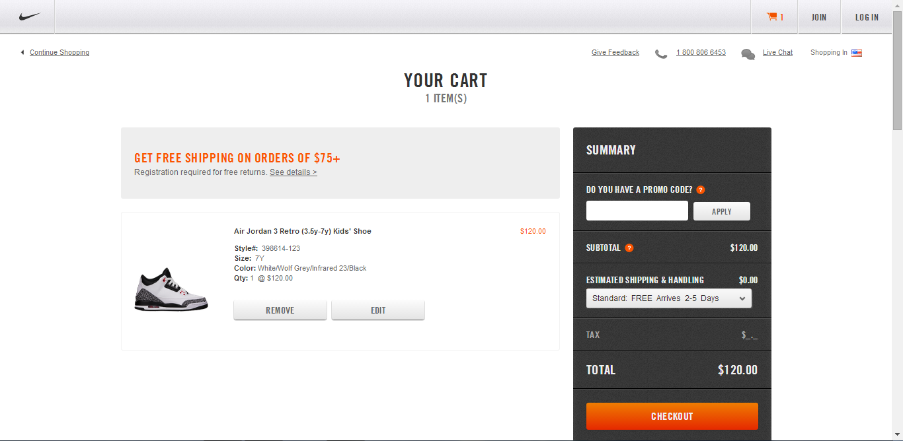Open the LOG IN menu item
The image size is (903, 441).
(x=867, y=17)
